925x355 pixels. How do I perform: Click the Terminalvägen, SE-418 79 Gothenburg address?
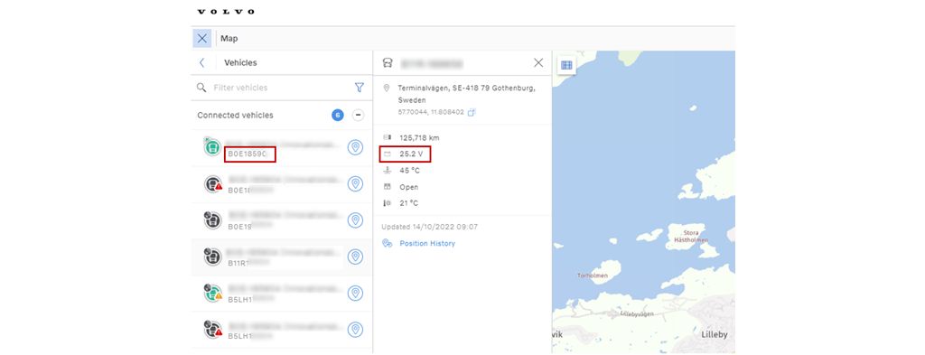tap(467, 94)
